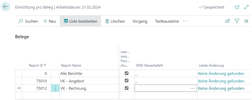Click the share icon
This screenshot has height=100, width=252.
[x=228, y=21]
